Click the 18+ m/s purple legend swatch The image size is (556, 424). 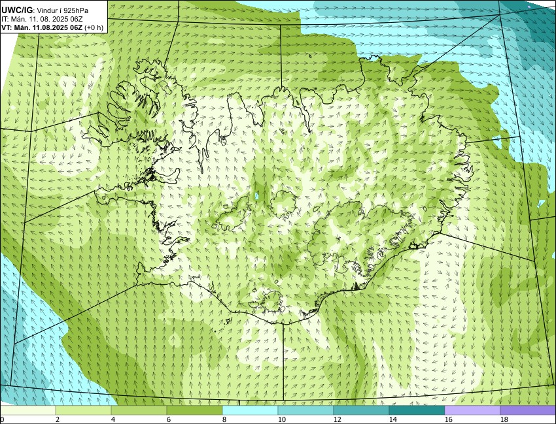tap(528, 410)
